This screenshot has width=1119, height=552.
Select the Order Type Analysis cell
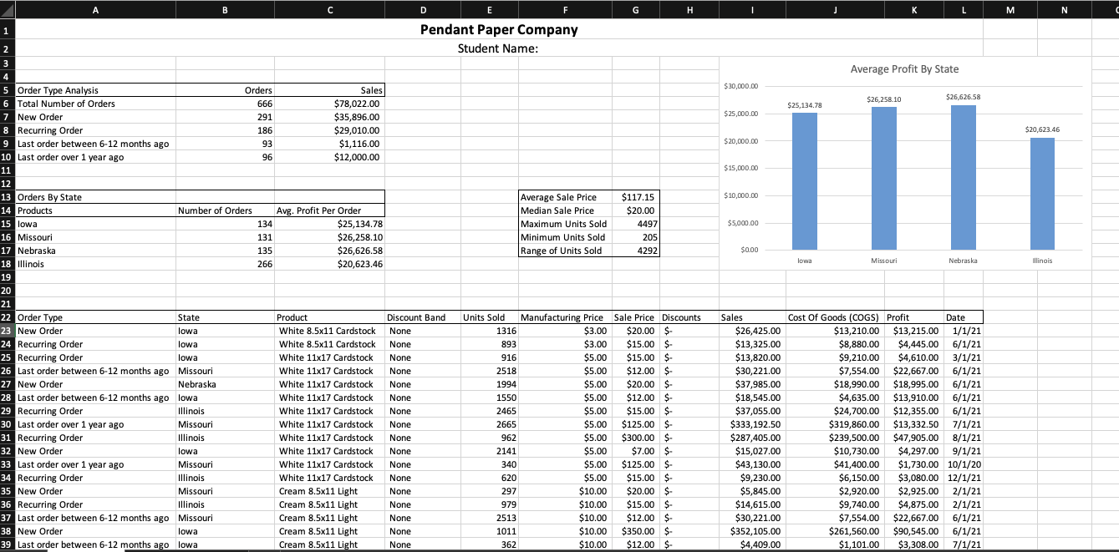coord(95,90)
